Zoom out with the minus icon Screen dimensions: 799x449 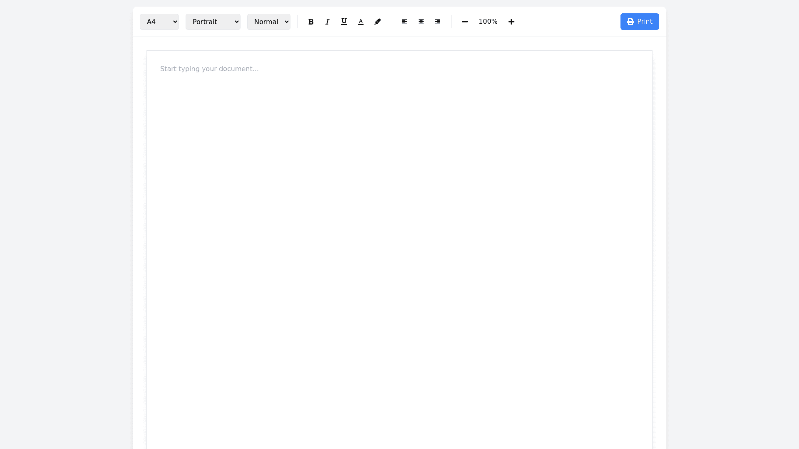coord(465,22)
